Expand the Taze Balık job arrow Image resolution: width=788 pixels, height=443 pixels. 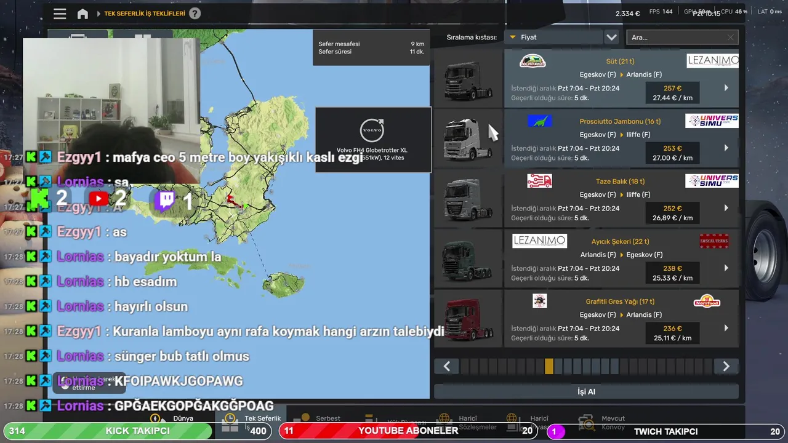point(726,208)
